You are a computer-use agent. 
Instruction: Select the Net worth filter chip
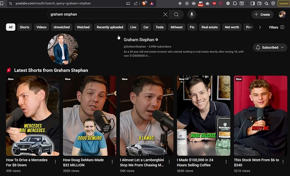coord(232,27)
